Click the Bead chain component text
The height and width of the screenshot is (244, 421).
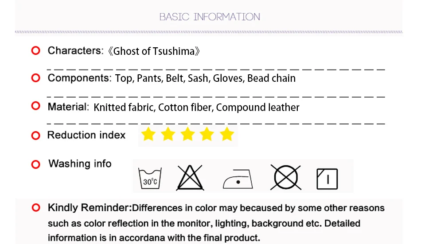tap(271, 78)
